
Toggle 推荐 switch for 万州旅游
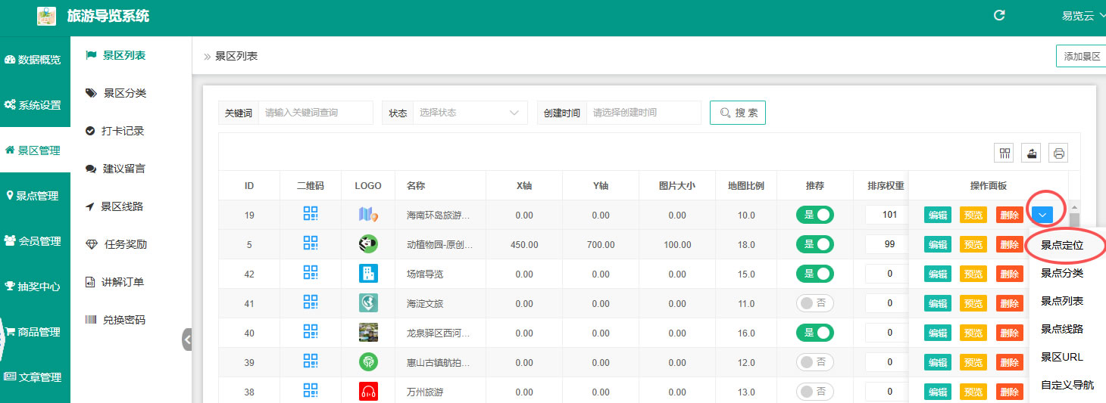815,392
